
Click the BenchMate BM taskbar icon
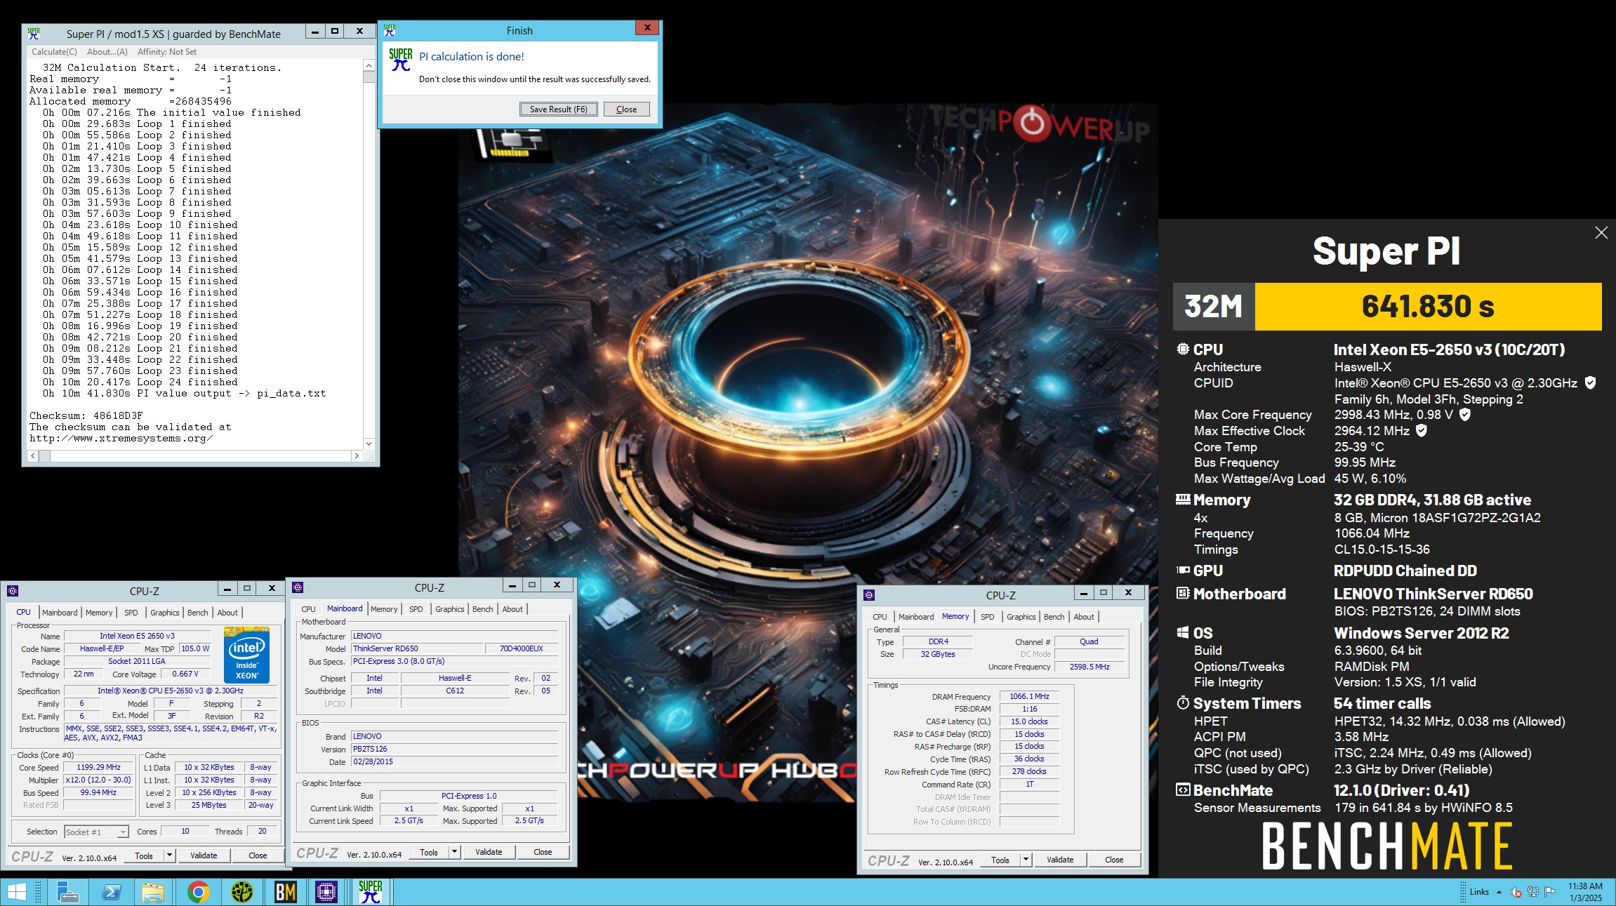coord(285,892)
